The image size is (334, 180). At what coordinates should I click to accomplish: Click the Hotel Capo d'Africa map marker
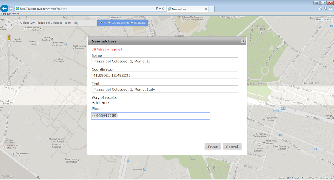(264, 142)
